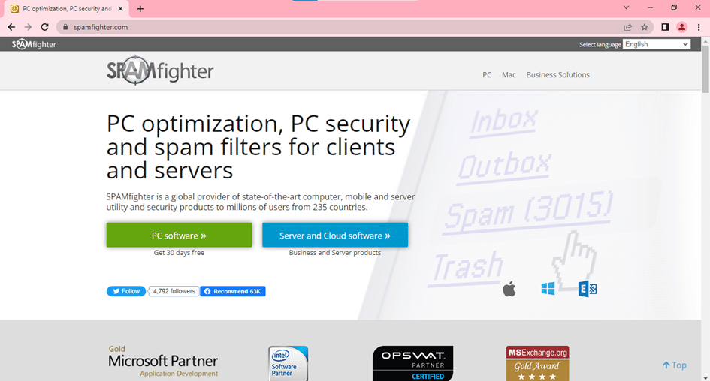Click the OPSWAT Partner Certified badge
710x381 pixels.
point(412,363)
